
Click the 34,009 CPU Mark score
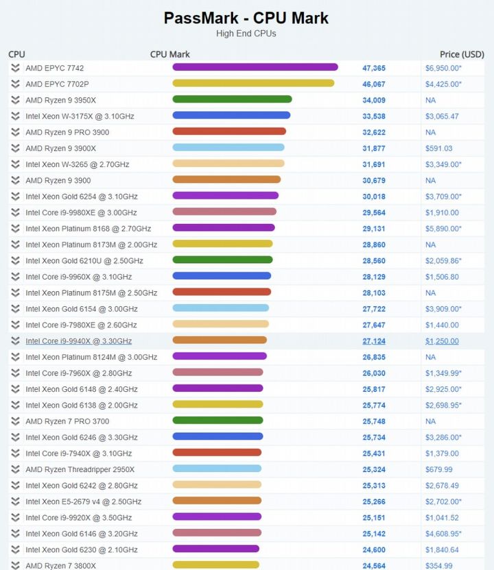[374, 100]
